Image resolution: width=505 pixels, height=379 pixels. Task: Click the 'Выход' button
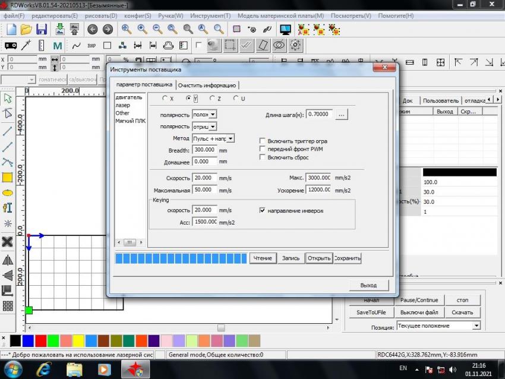point(368,285)
